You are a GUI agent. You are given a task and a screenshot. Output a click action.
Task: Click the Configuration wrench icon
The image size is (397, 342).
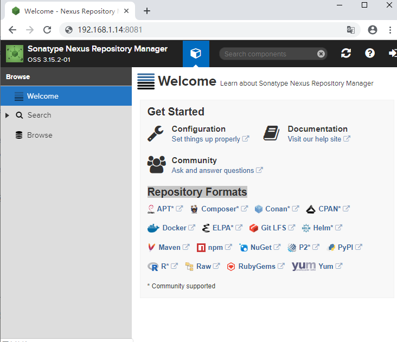click(x=156, y=133)
